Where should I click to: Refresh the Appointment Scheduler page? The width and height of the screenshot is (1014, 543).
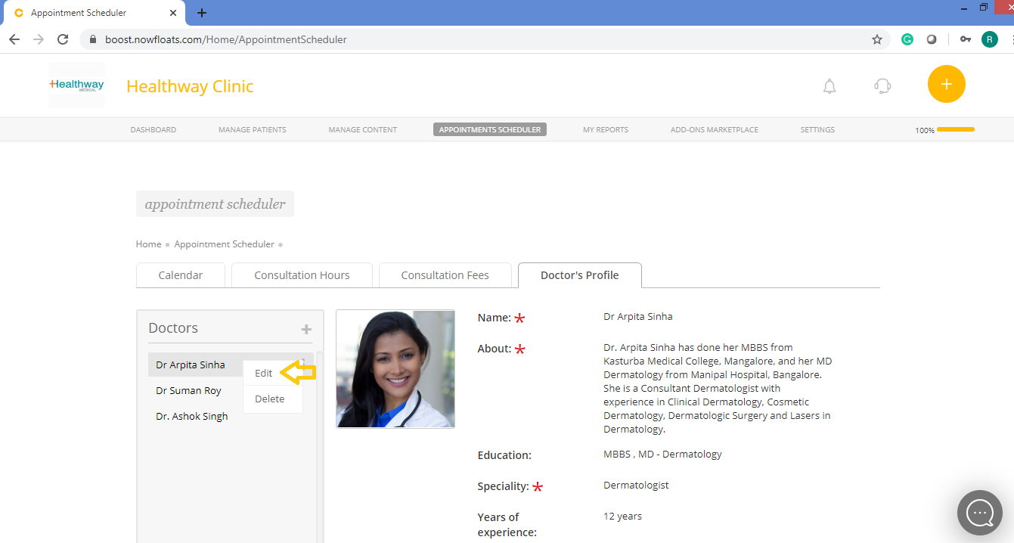63,39
